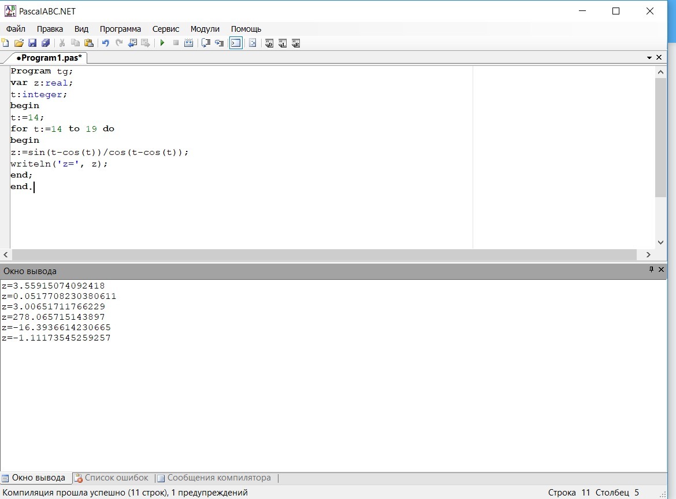Image resolution: width=676 pixels, height=499 pixels.
Task: Click the toolbar icon labeled R
Action: 296,43
